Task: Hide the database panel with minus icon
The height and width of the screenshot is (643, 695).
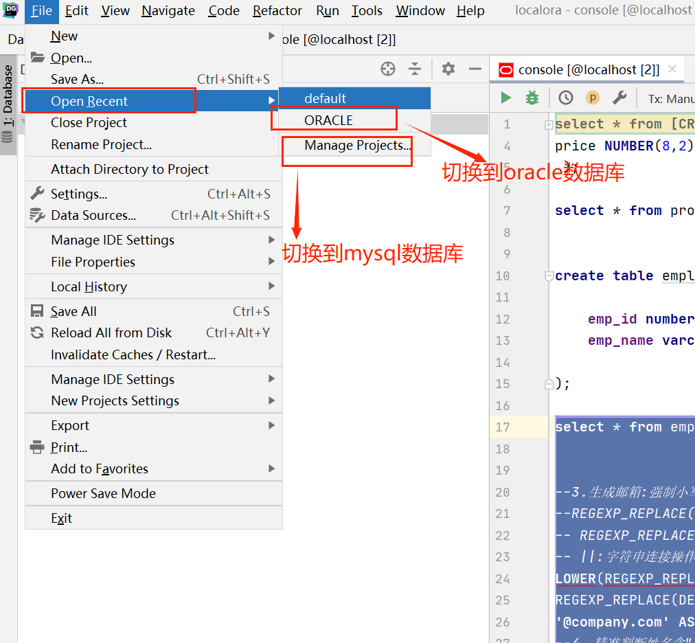Action: click(475, 69)
